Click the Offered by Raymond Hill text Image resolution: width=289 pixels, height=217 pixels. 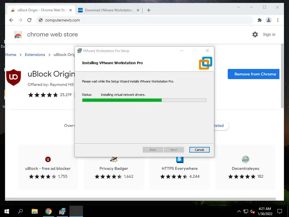51,84
